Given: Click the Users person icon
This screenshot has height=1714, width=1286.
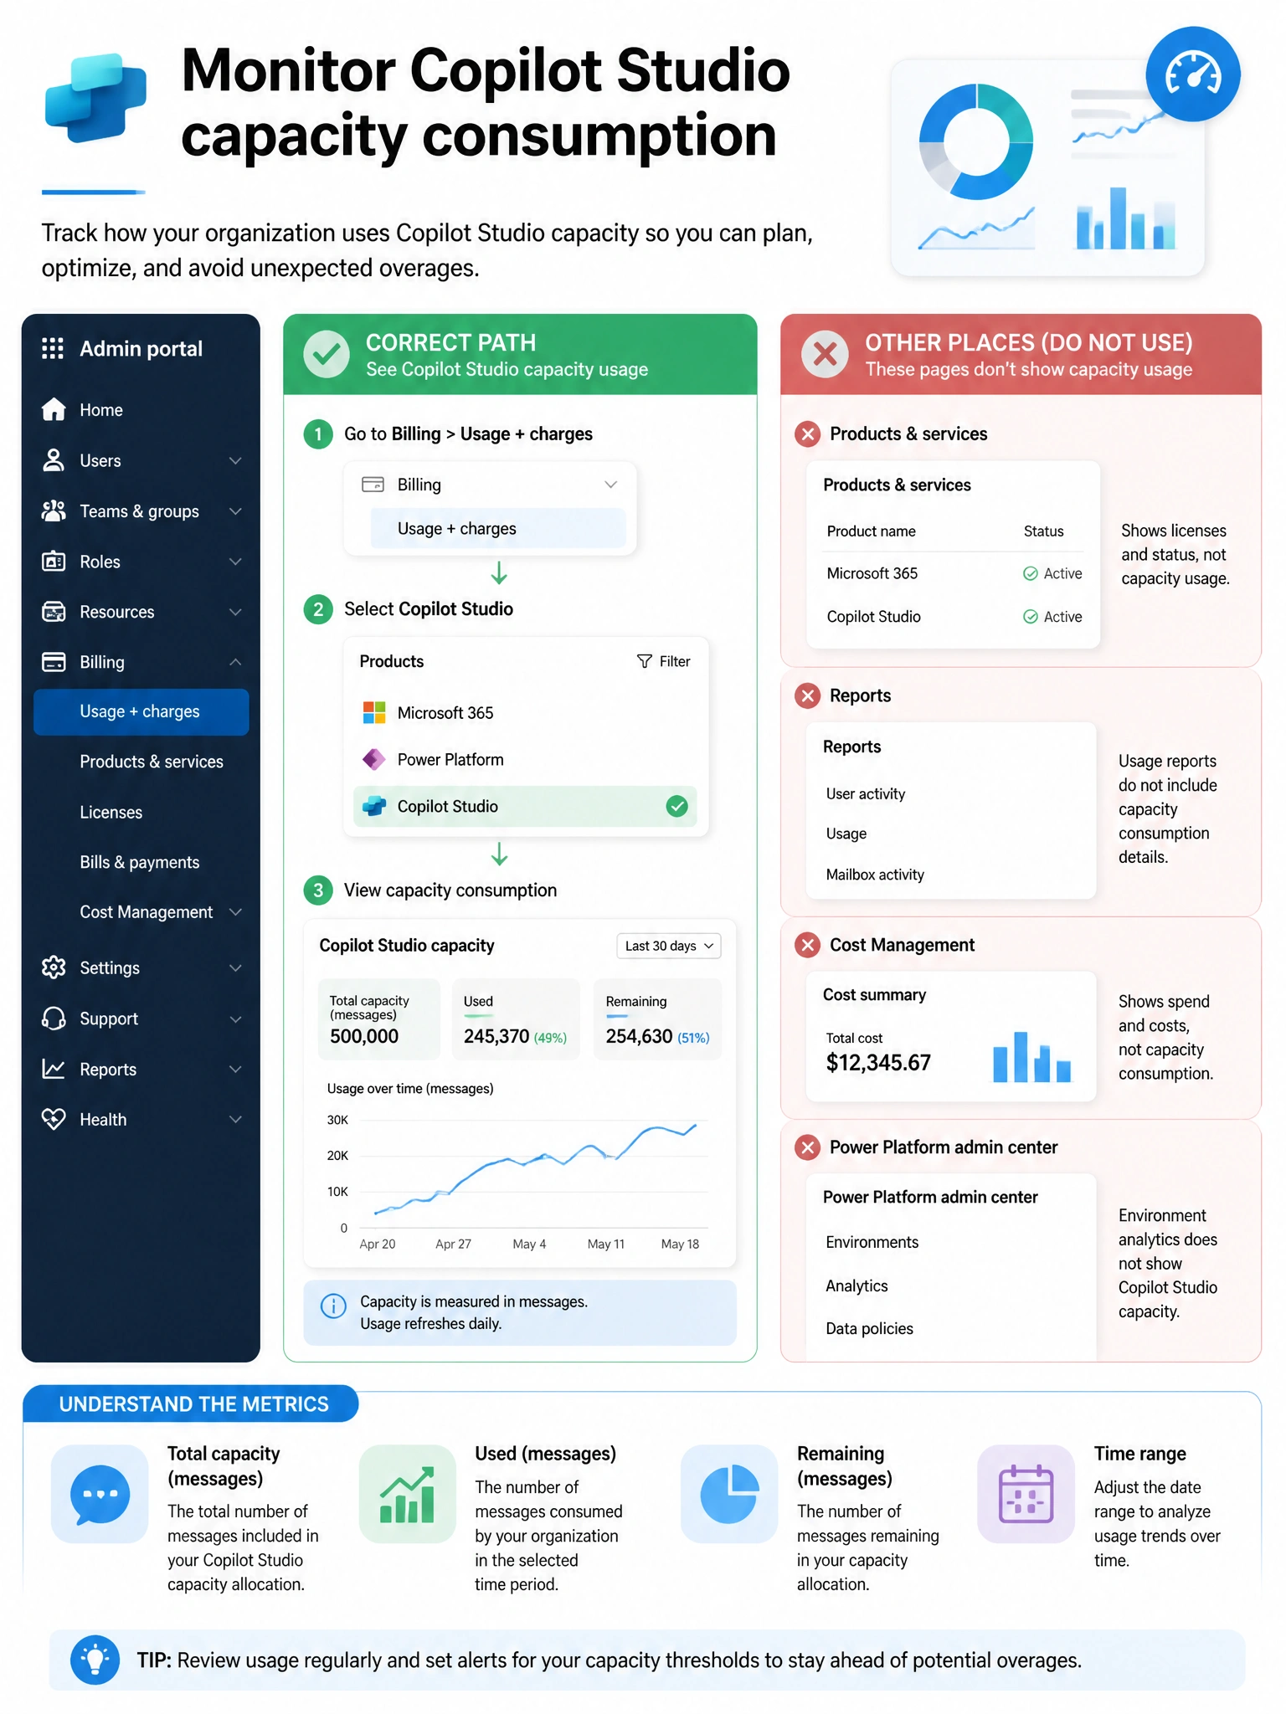Looking at the screenshot, I should tap(54, 460).
